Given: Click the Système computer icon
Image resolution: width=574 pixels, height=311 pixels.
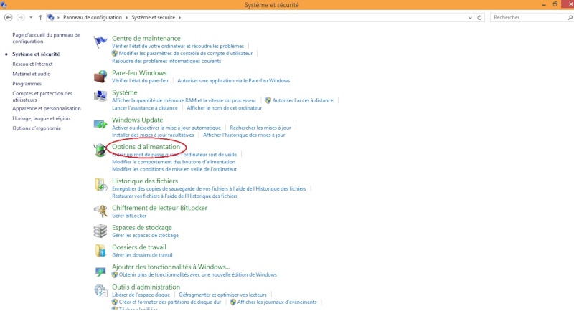Looking at the screenshot, I should (100, 96).
